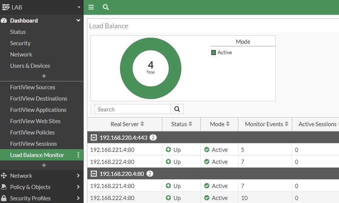Click Up status icon for row with 10 events

click(x=168, y=198)
